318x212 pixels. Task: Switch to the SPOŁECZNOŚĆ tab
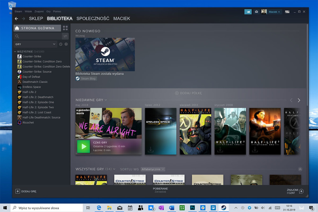point(93,18)
